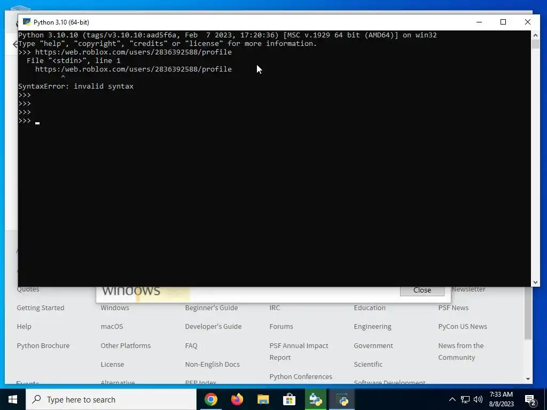Switch to the Python installer taskbar icon

tap(316, 399)
